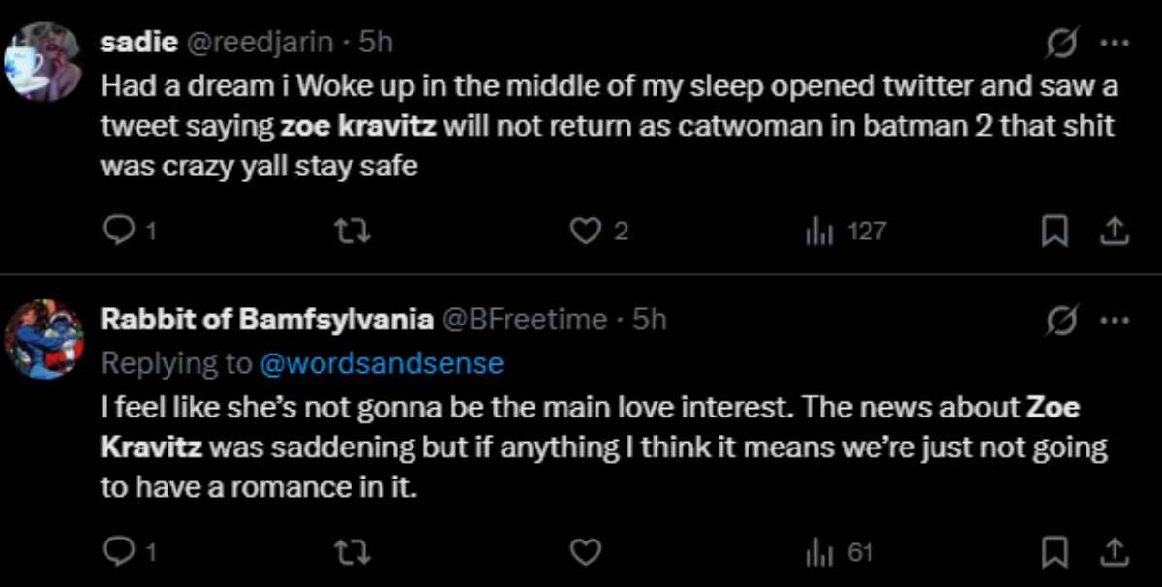This screenshot has height=587, width=1162.
Task: Retweet Rabbit of Bamfsylvania's tweet
Action: (x=352, y=551)
